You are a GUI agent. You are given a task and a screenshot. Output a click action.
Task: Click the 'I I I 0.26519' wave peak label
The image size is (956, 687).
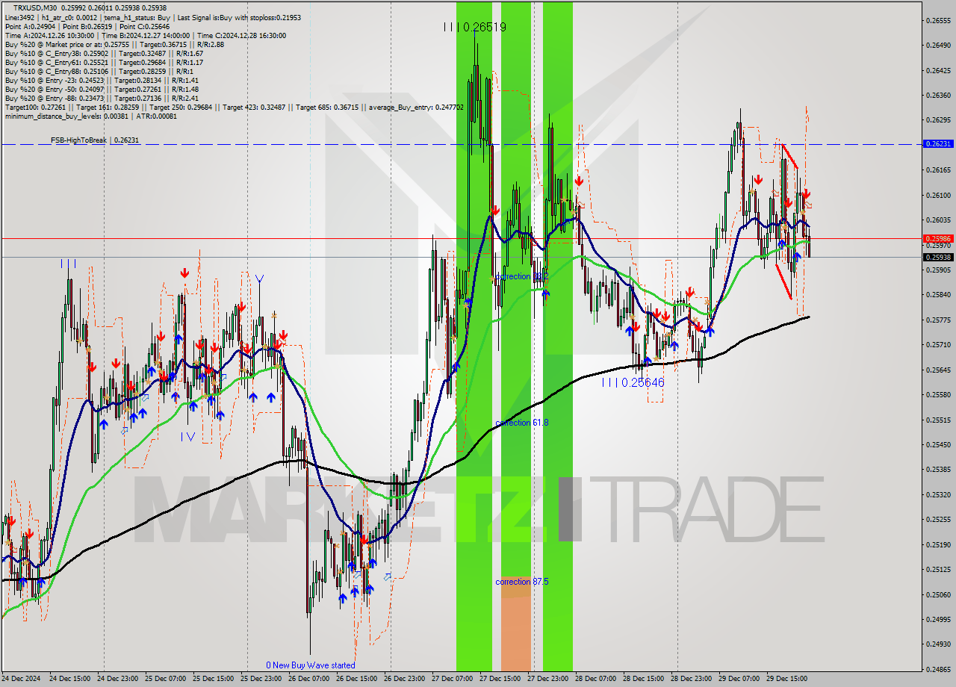pyautogui.click(x=475, y=27)
